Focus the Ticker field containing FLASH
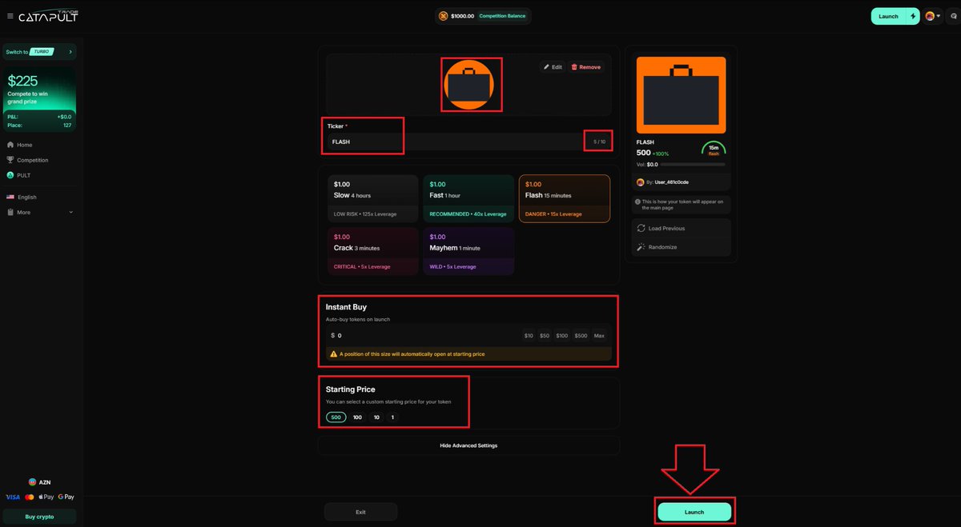The width and height of the screenshot is (961, 527). (468, 142)
